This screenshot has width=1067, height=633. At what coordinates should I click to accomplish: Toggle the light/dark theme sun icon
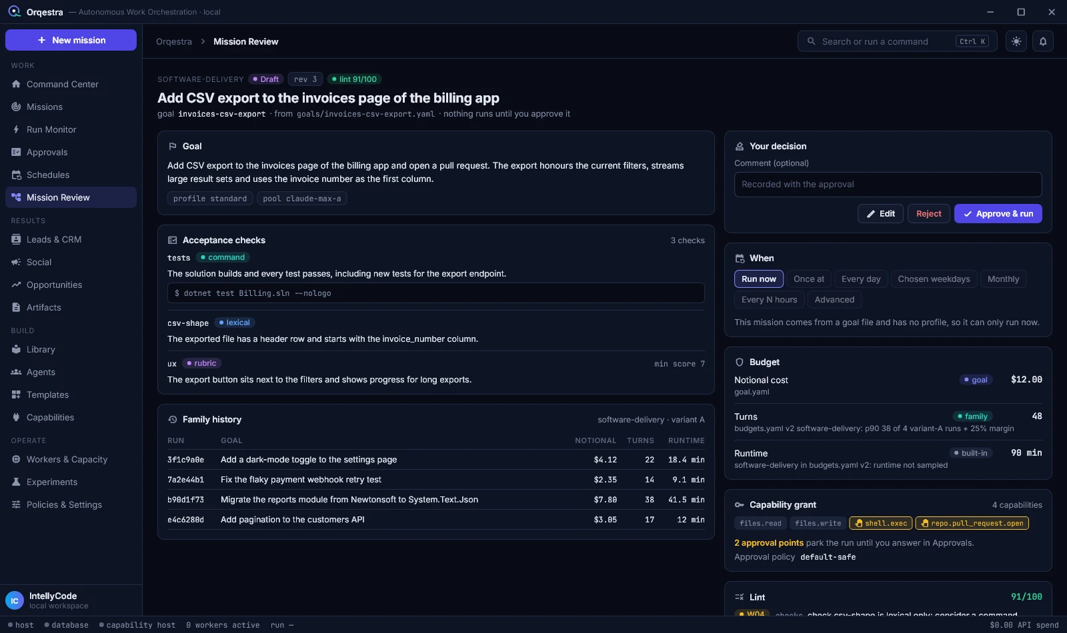point(1016,41)
